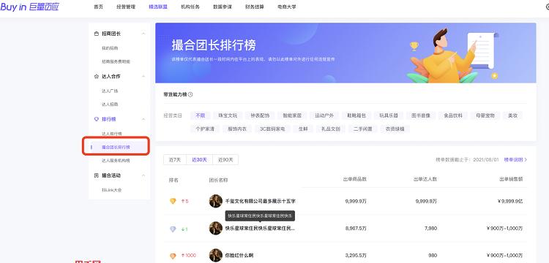Select the 图书音像 category filter
Screen dimensions: 549x263
[421, 115]
